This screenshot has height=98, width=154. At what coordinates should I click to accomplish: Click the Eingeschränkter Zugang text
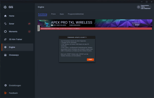point(145,6)
